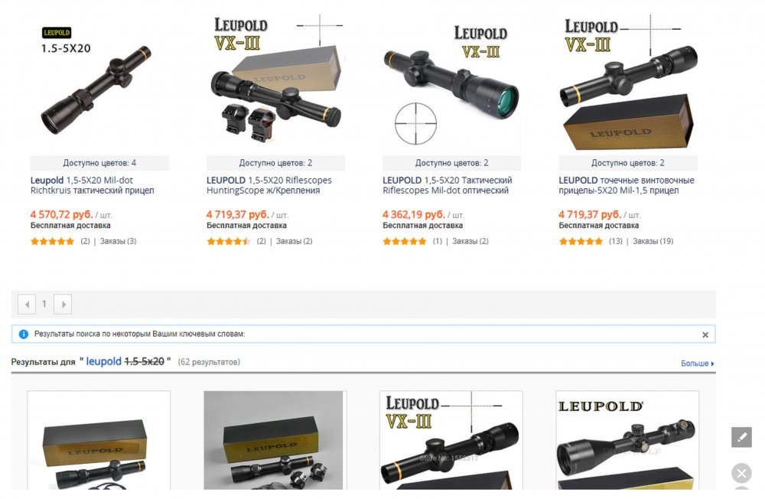Click the round gray X floating button
Viewport: 765px width, 499px height.
pyautogui.click(x=741, y=473)
